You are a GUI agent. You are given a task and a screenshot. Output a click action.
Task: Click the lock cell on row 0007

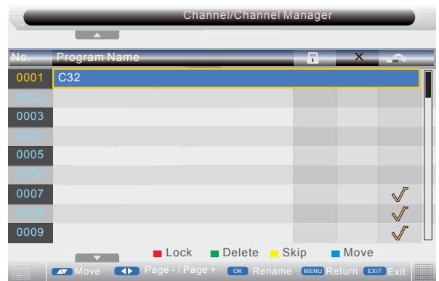click(x=315, y=195)
